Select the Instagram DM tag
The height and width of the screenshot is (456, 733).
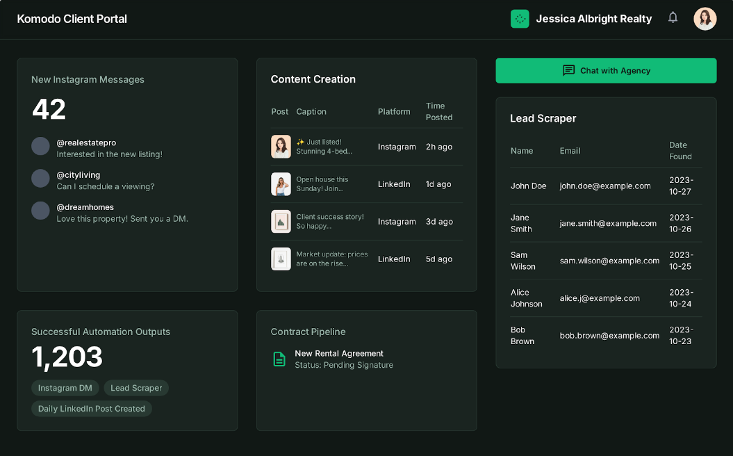point(65,388)
